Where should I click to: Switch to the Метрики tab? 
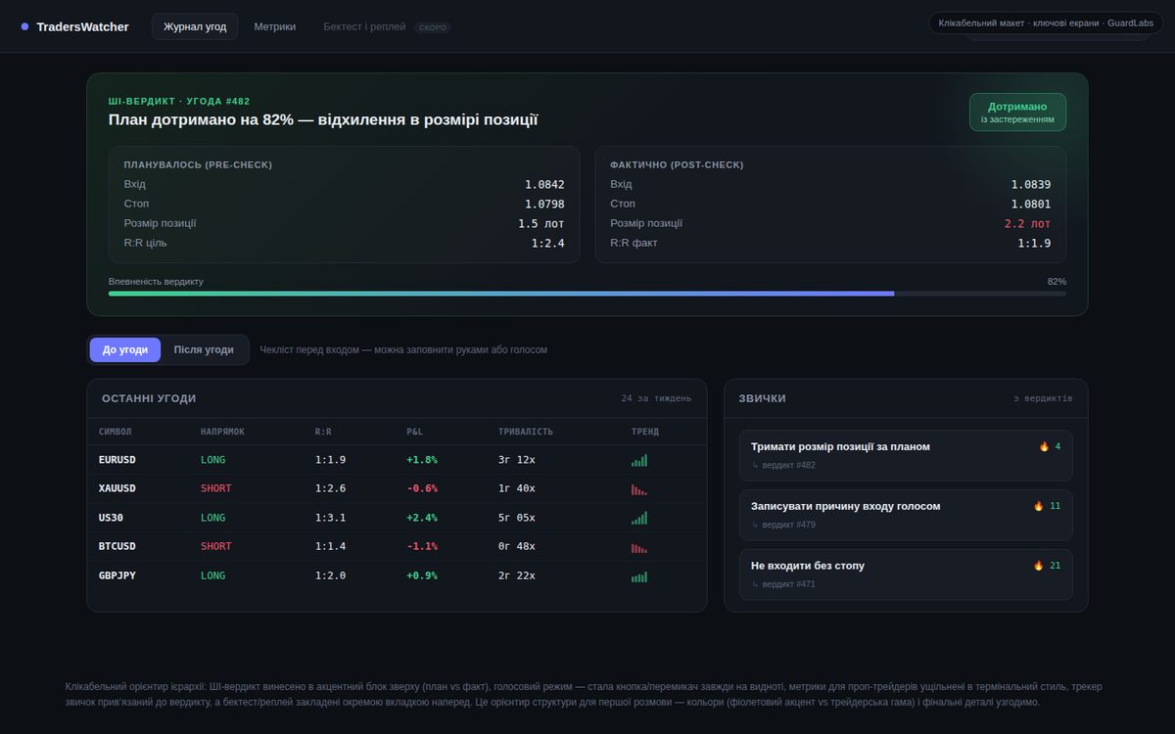275,26
